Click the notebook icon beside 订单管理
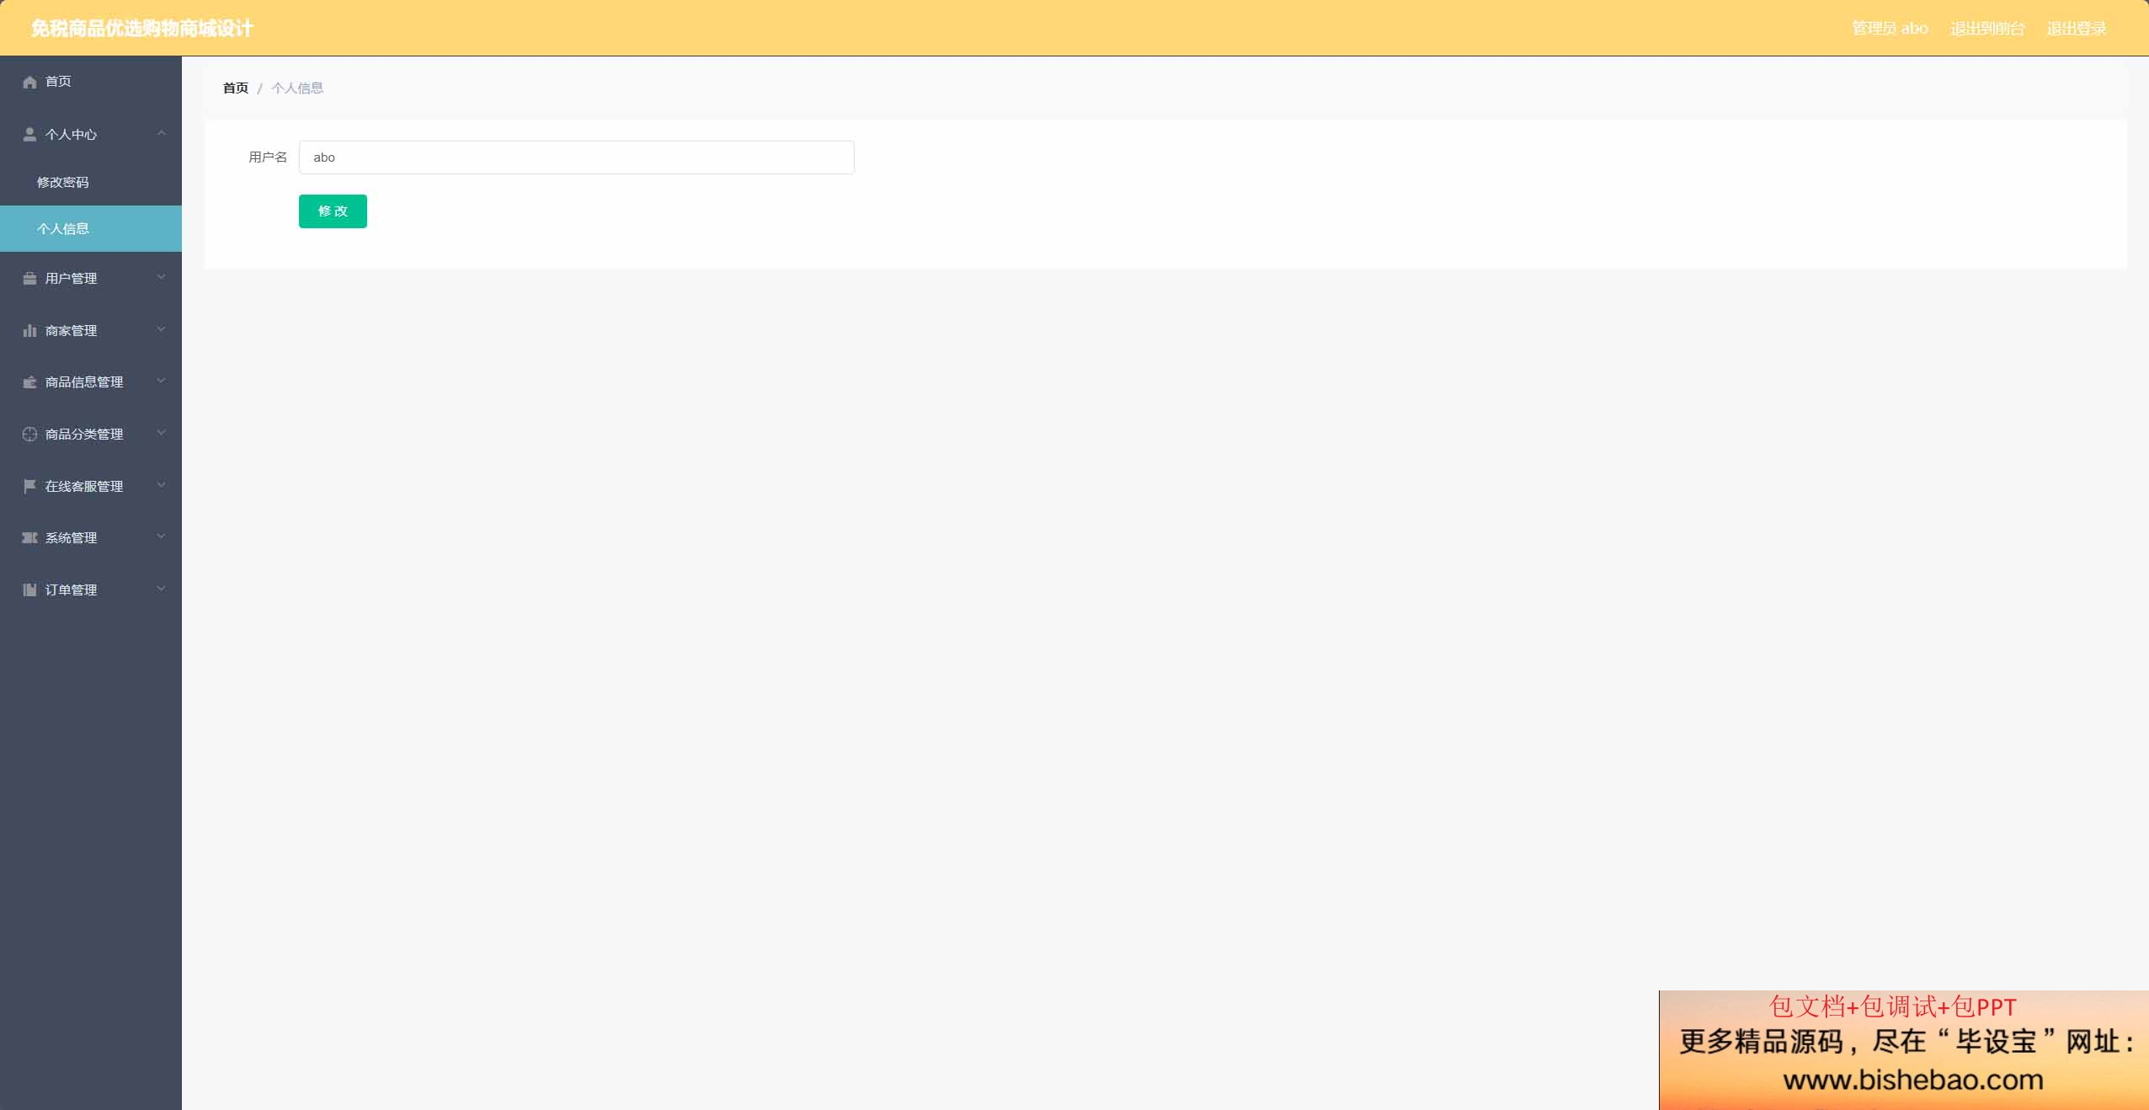Screen dimensions: 2149x1110 [29, 590]
